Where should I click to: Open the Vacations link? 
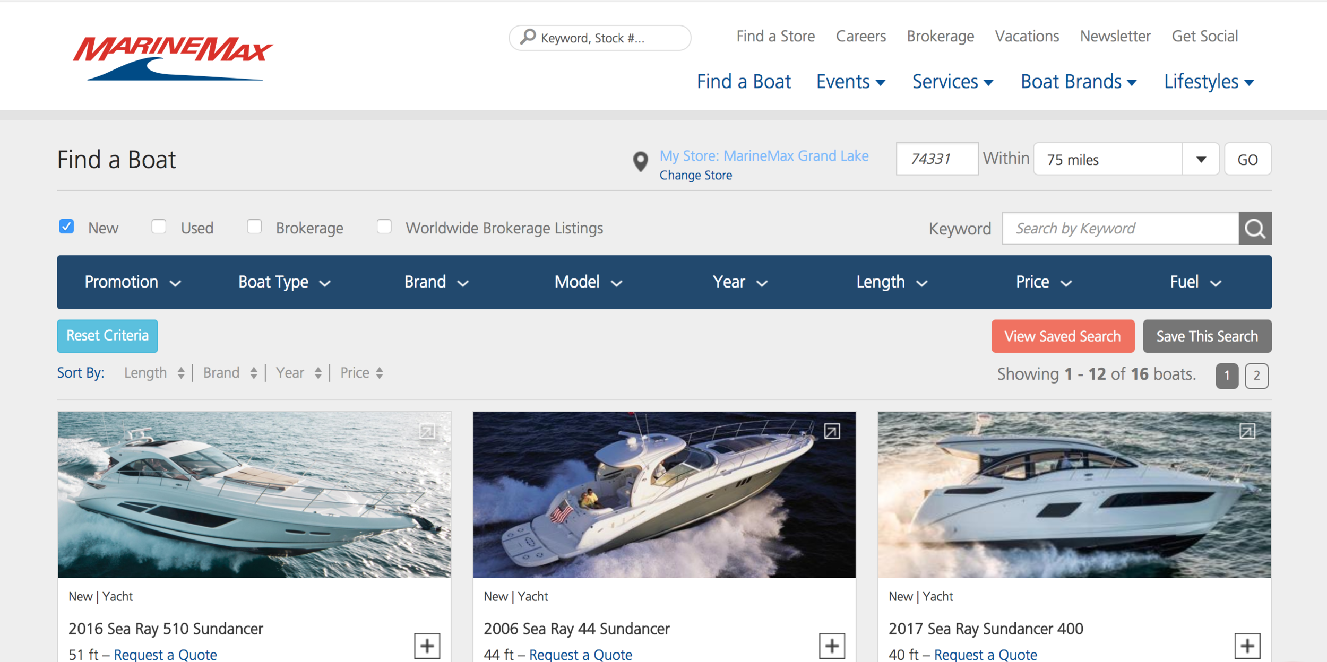(x=1027, y=36)
